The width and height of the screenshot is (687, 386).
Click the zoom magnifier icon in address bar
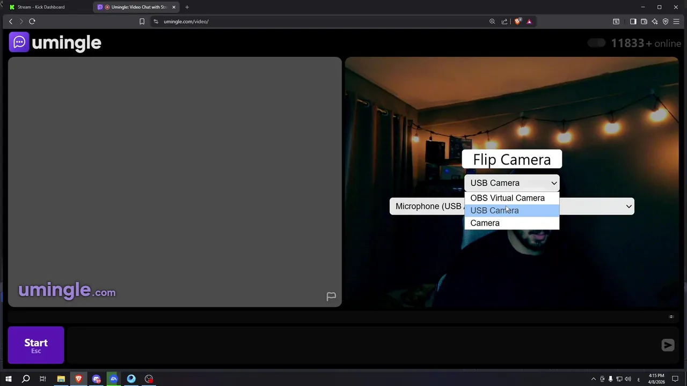click(x=492, y=21)
